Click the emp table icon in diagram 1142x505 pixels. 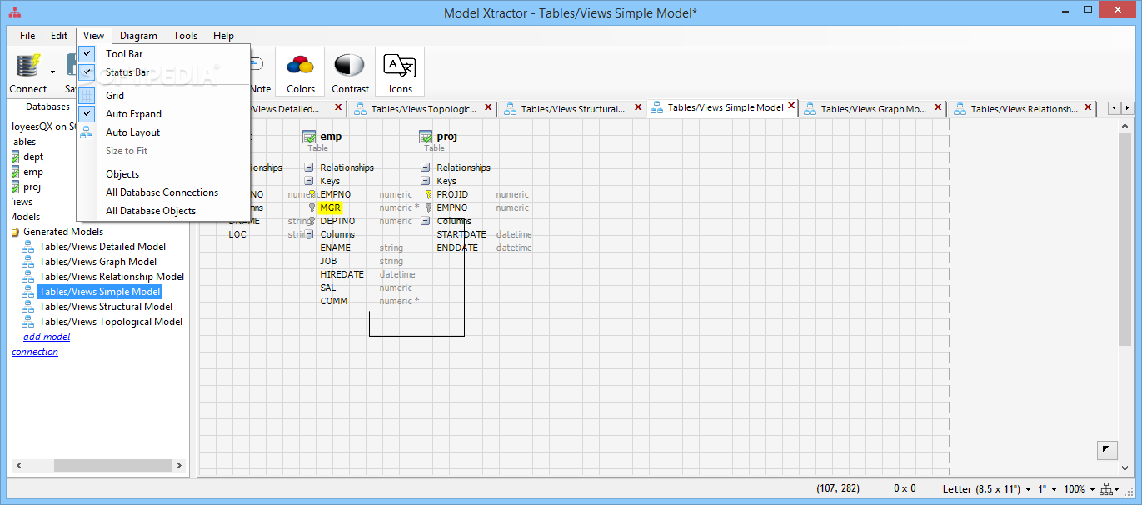309,137
